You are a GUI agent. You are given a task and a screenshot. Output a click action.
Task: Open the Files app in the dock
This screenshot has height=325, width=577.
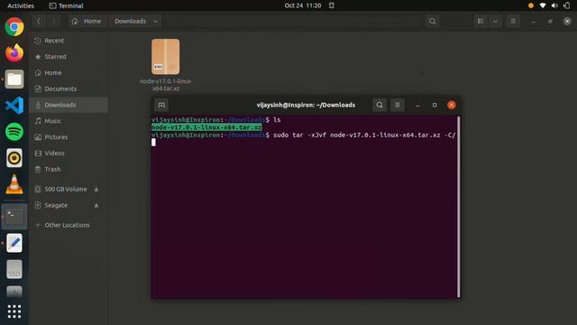coord(14,79)
